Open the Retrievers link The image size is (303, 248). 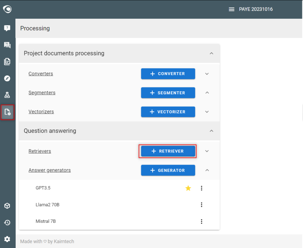[40, 151]
